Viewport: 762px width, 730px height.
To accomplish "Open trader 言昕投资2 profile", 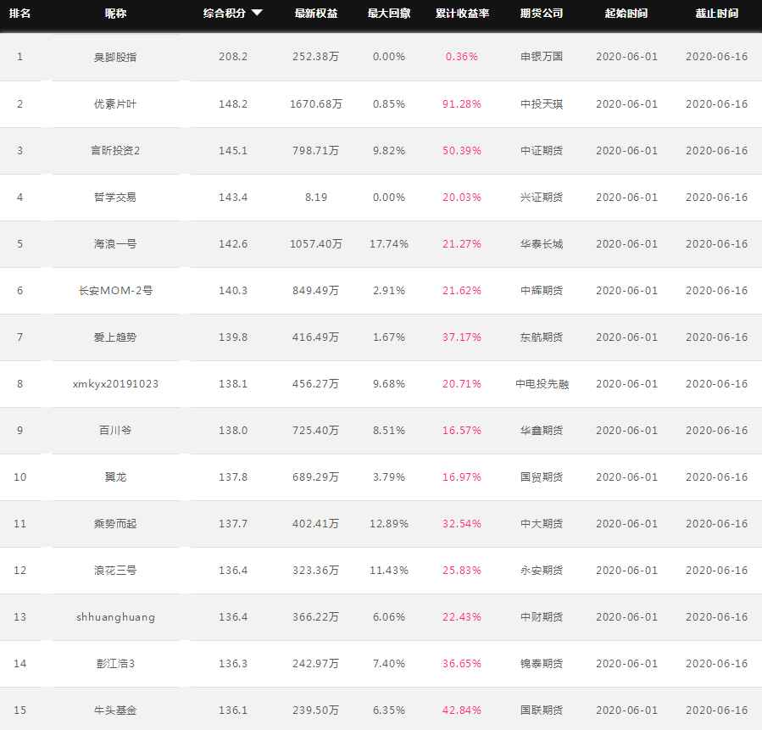I will pos(115,151).
